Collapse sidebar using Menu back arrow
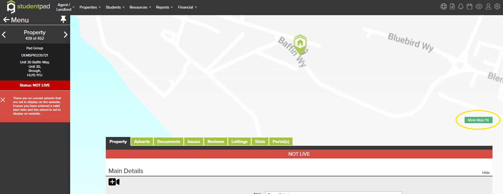 click(x=6, y=20)
